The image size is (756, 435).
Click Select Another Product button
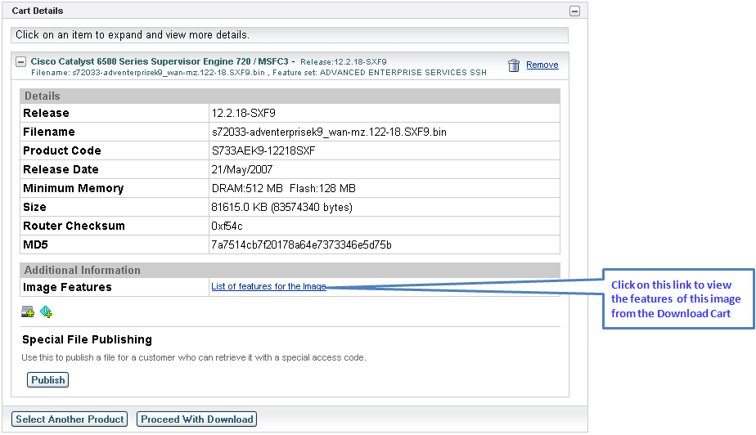[70, 419]
